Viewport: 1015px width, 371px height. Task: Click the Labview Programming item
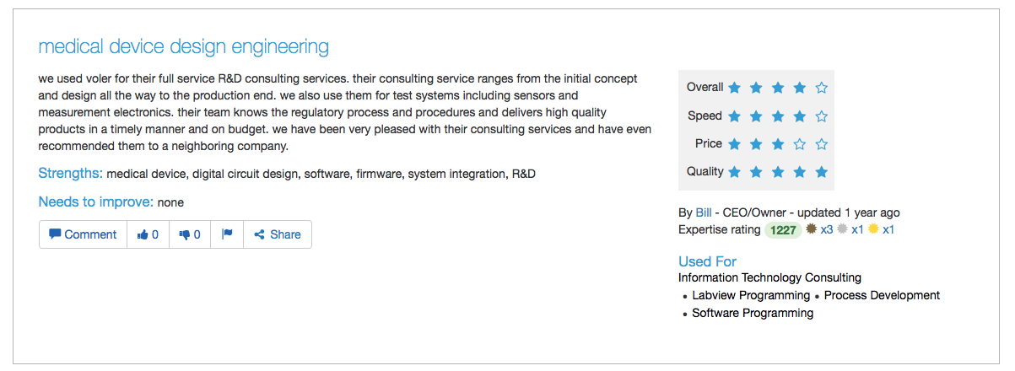[x=751, y=295]
